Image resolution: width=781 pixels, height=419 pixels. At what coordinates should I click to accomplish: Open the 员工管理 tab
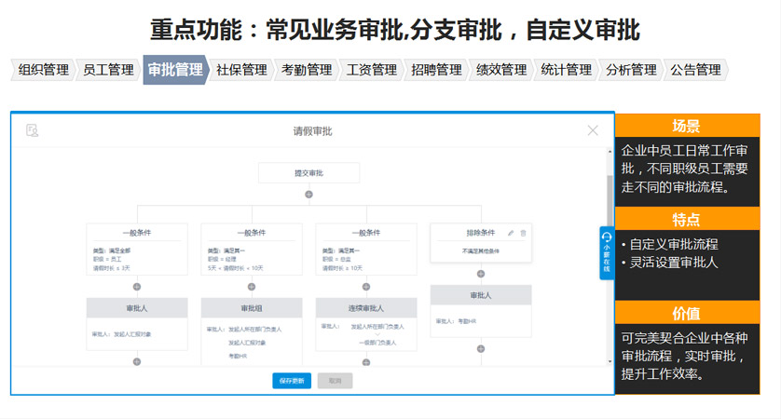108,70
